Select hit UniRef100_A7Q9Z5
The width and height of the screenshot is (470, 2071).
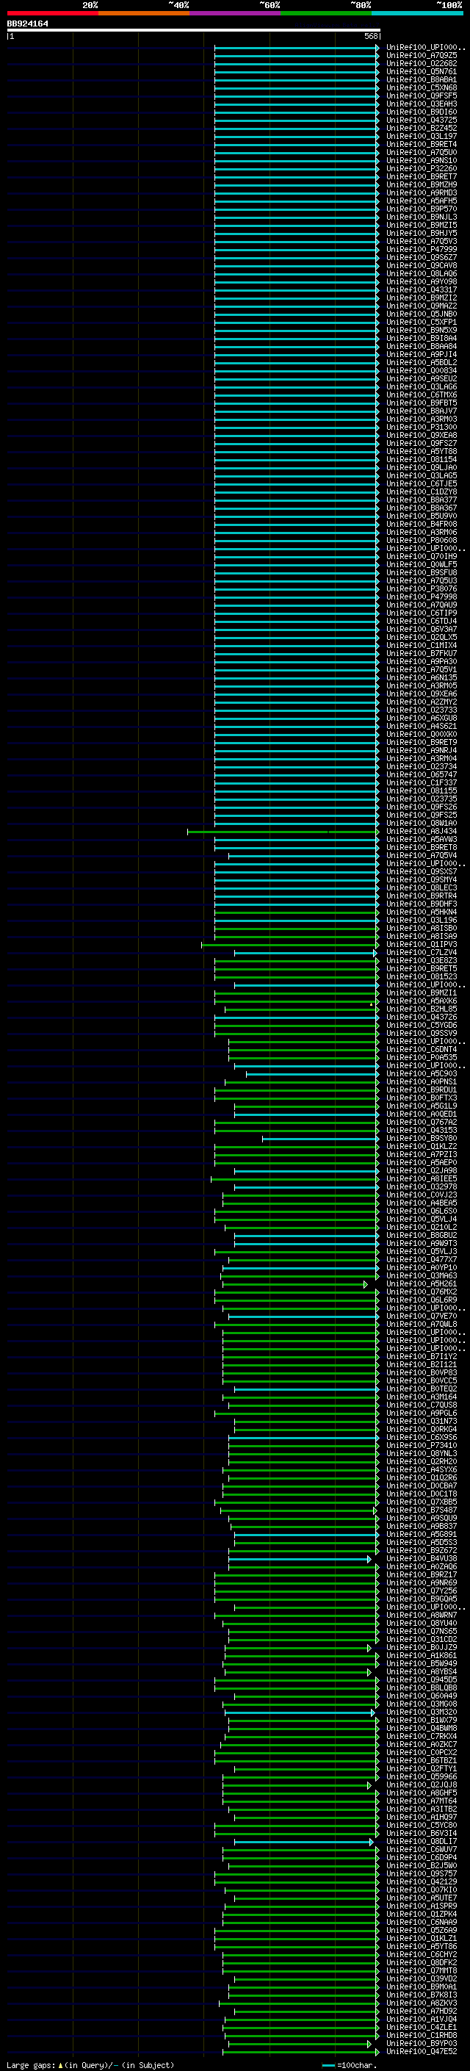point(421,57)
